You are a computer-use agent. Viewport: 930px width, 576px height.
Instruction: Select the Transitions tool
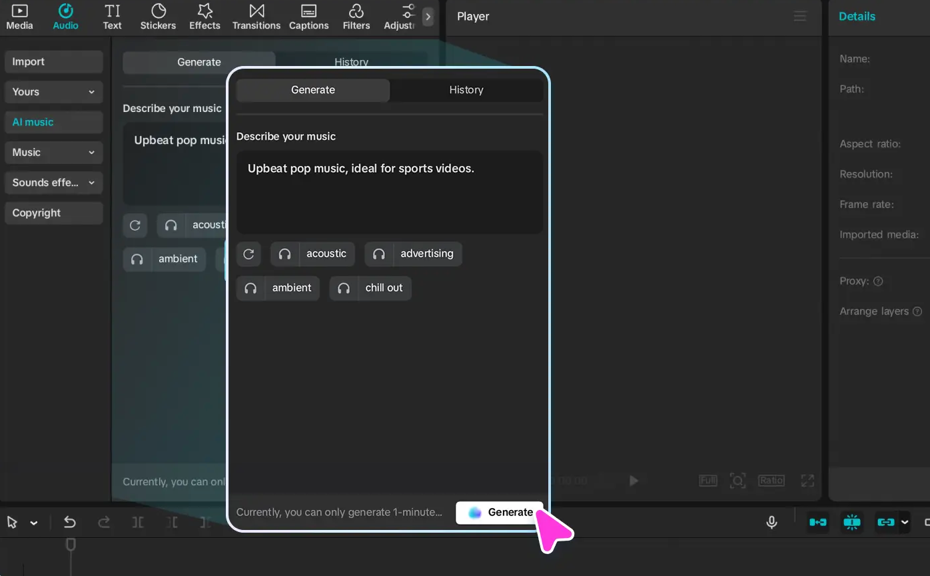pos(256,17)
